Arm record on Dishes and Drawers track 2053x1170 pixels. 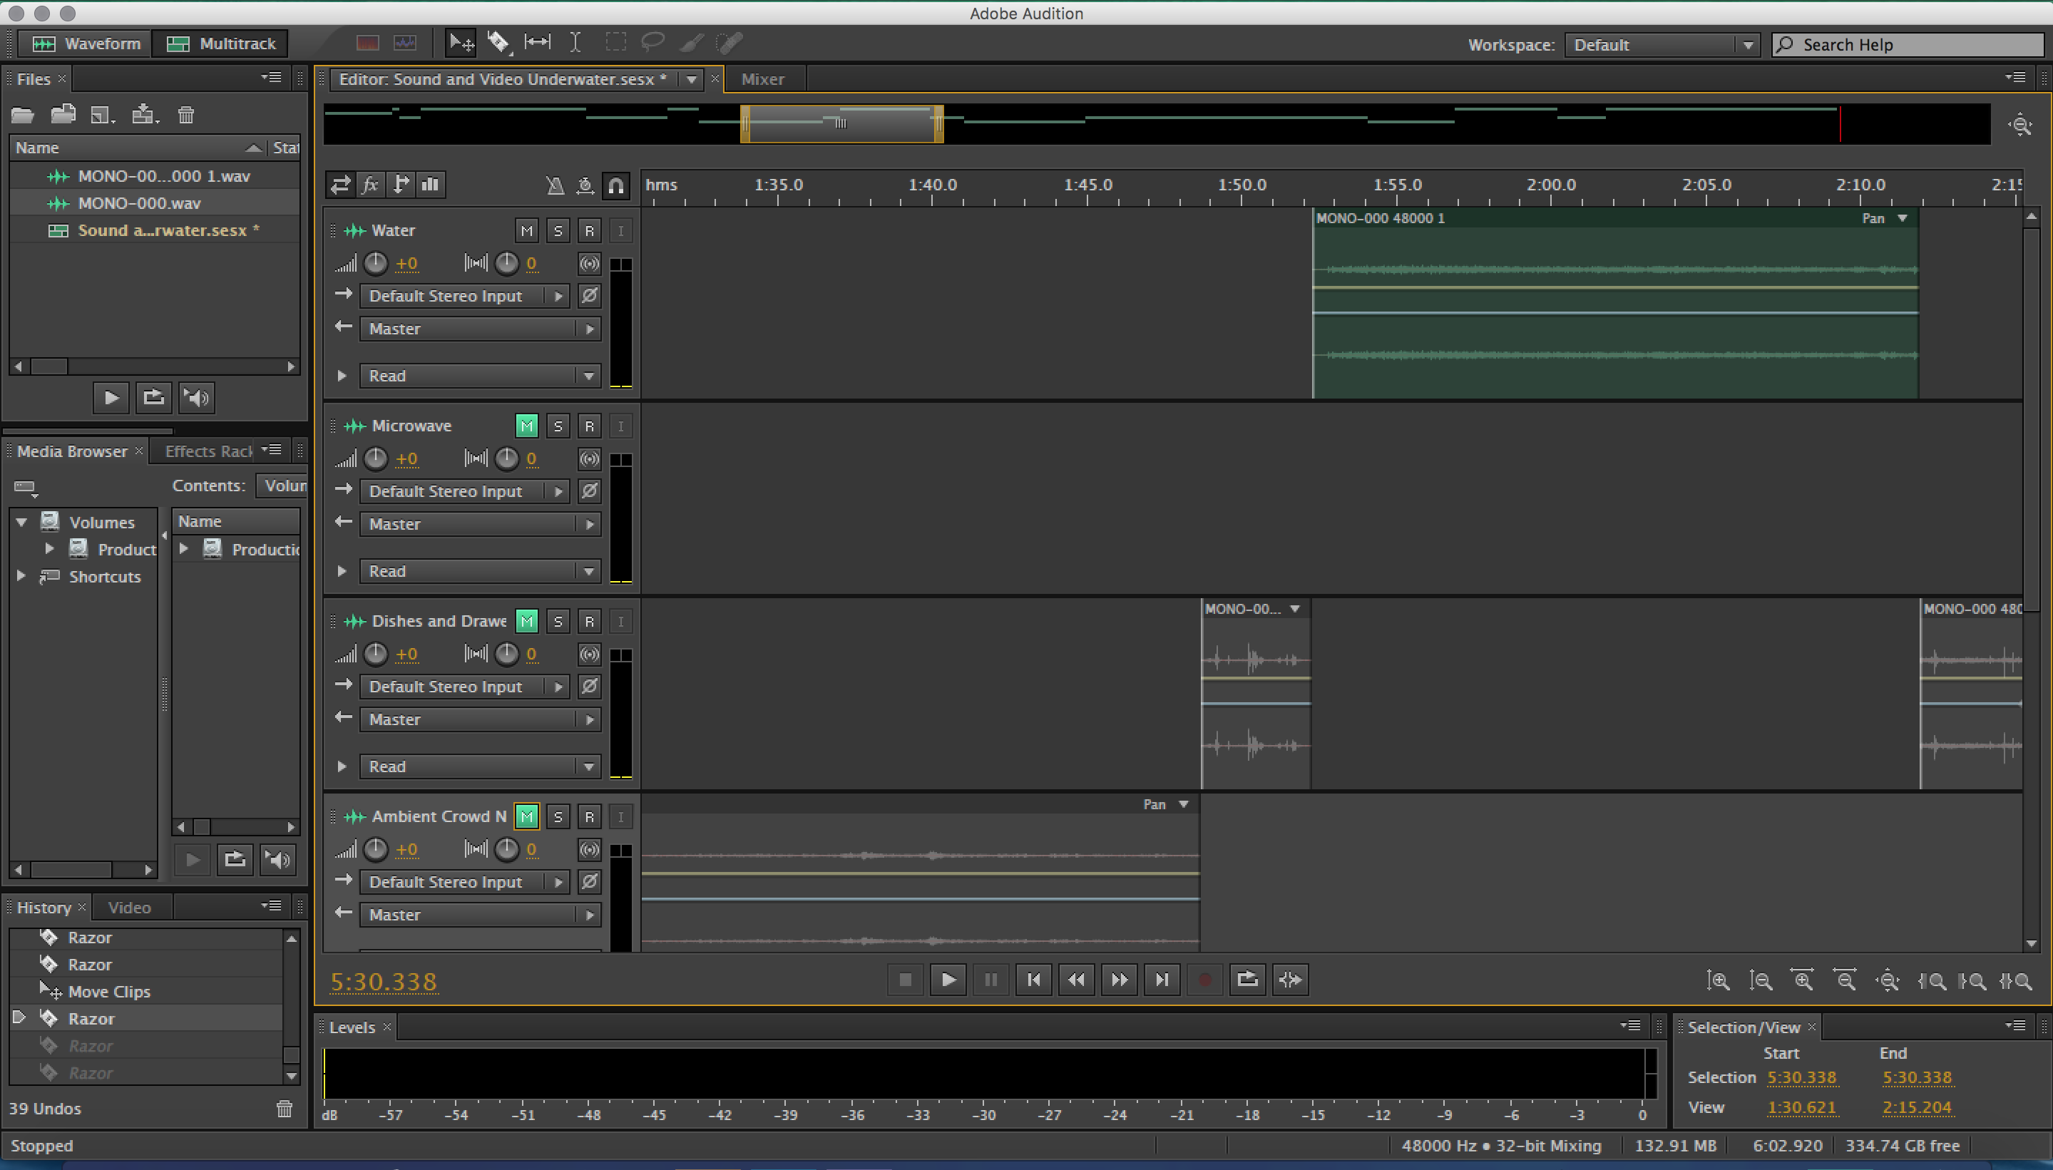point(589,622)
